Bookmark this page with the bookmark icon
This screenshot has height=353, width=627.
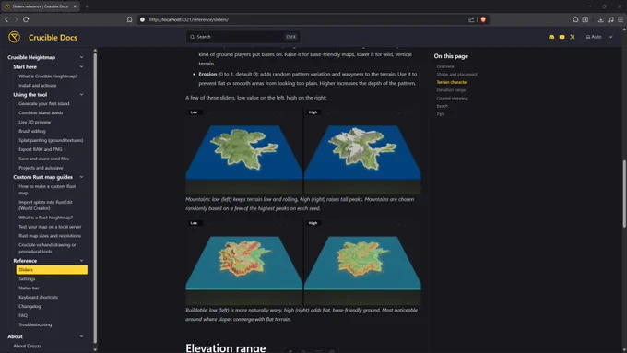coord(130,19)
